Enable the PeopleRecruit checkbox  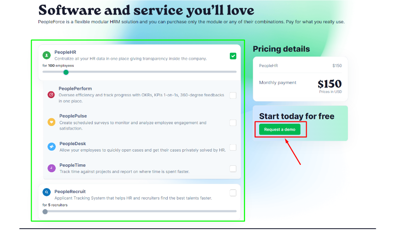point(233,193)
